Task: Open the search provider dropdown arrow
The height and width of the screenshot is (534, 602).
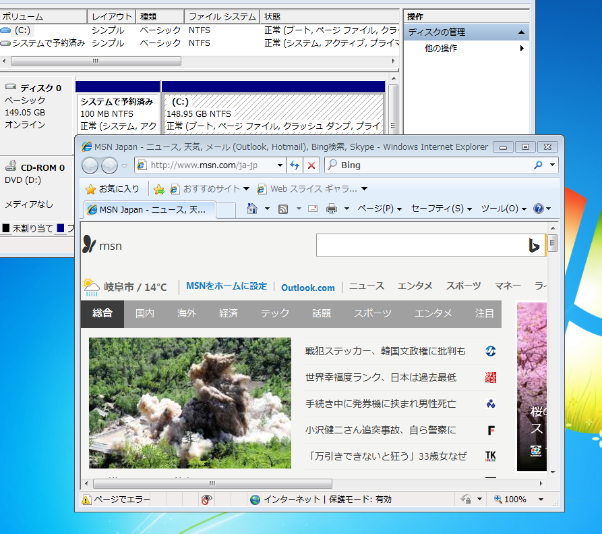Action: pyautogui.click(x=552, y=165)
